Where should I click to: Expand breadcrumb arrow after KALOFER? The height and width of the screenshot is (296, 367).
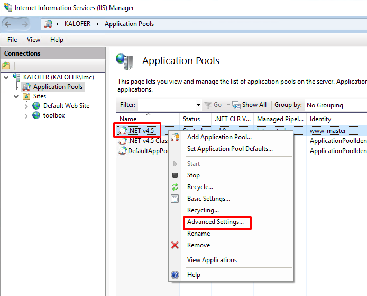point(98,24)
